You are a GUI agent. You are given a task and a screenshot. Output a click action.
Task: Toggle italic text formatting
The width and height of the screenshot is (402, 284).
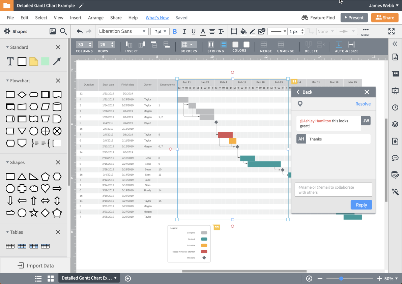[x=184, y=31]
